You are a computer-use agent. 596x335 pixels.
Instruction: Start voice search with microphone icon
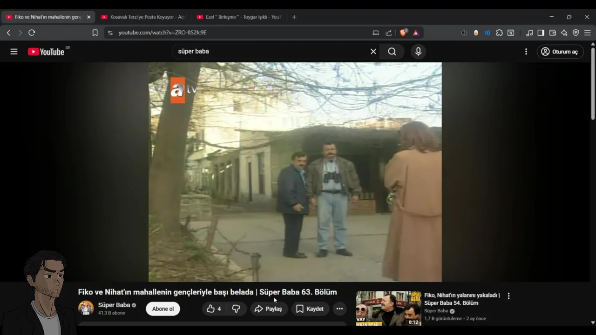pos(418,52)
